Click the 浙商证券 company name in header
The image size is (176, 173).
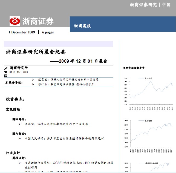coord(38,21)
